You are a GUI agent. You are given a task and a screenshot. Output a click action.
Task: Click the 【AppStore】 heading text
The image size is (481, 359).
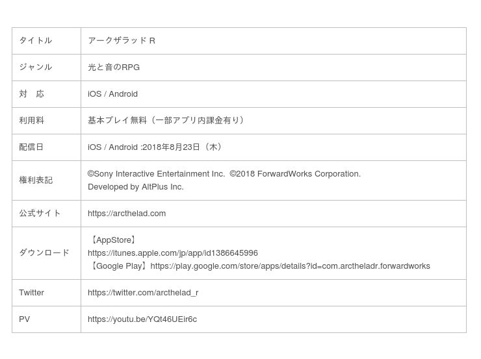pos(114,240)
